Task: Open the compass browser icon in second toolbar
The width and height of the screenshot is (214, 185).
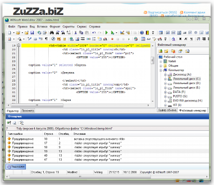Action: coord(53,39)
